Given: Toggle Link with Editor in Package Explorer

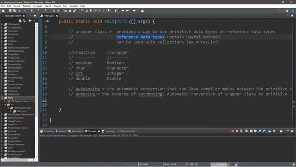Looking at the screenshot, I should pos(25,20).
